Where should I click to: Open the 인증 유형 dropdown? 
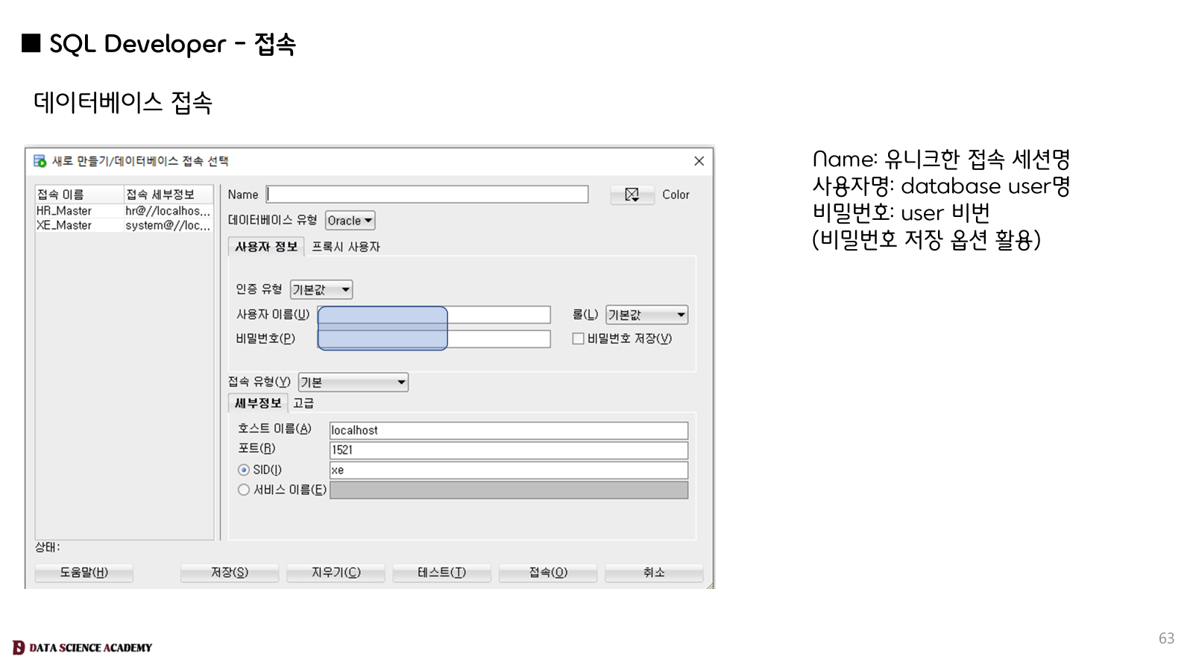coord(321,289)
